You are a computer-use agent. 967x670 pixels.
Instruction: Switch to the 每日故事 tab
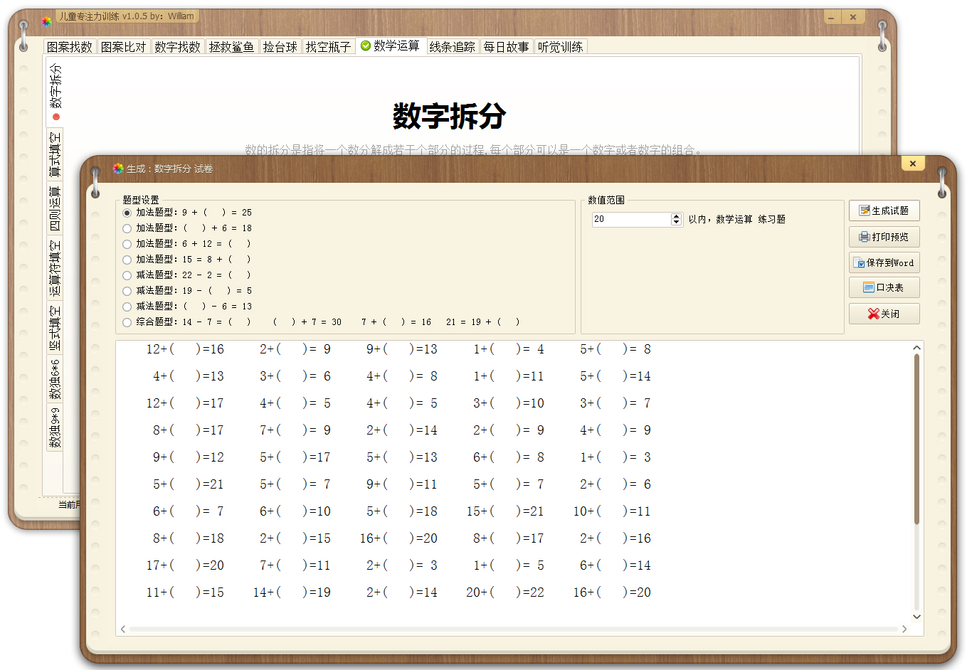tap(506, 46)
